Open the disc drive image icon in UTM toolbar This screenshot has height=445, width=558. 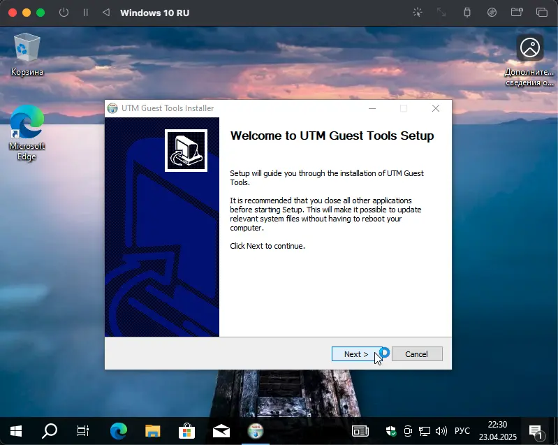(492, 13)
